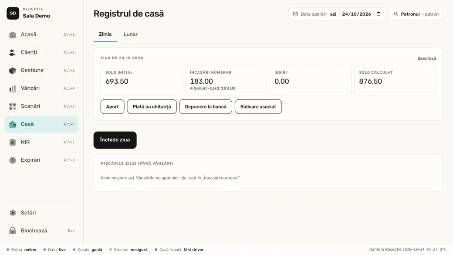Click the Clienți people icon

(x=13, y=53)
